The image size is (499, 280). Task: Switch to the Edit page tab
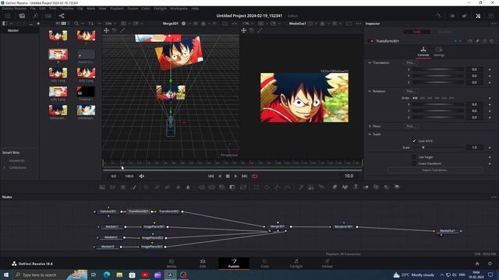pos(203,264)
